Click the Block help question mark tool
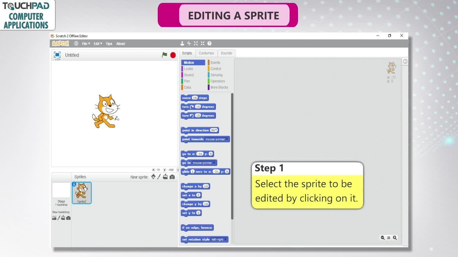Viewport: 458px width, 257px height. pos(210,44)
